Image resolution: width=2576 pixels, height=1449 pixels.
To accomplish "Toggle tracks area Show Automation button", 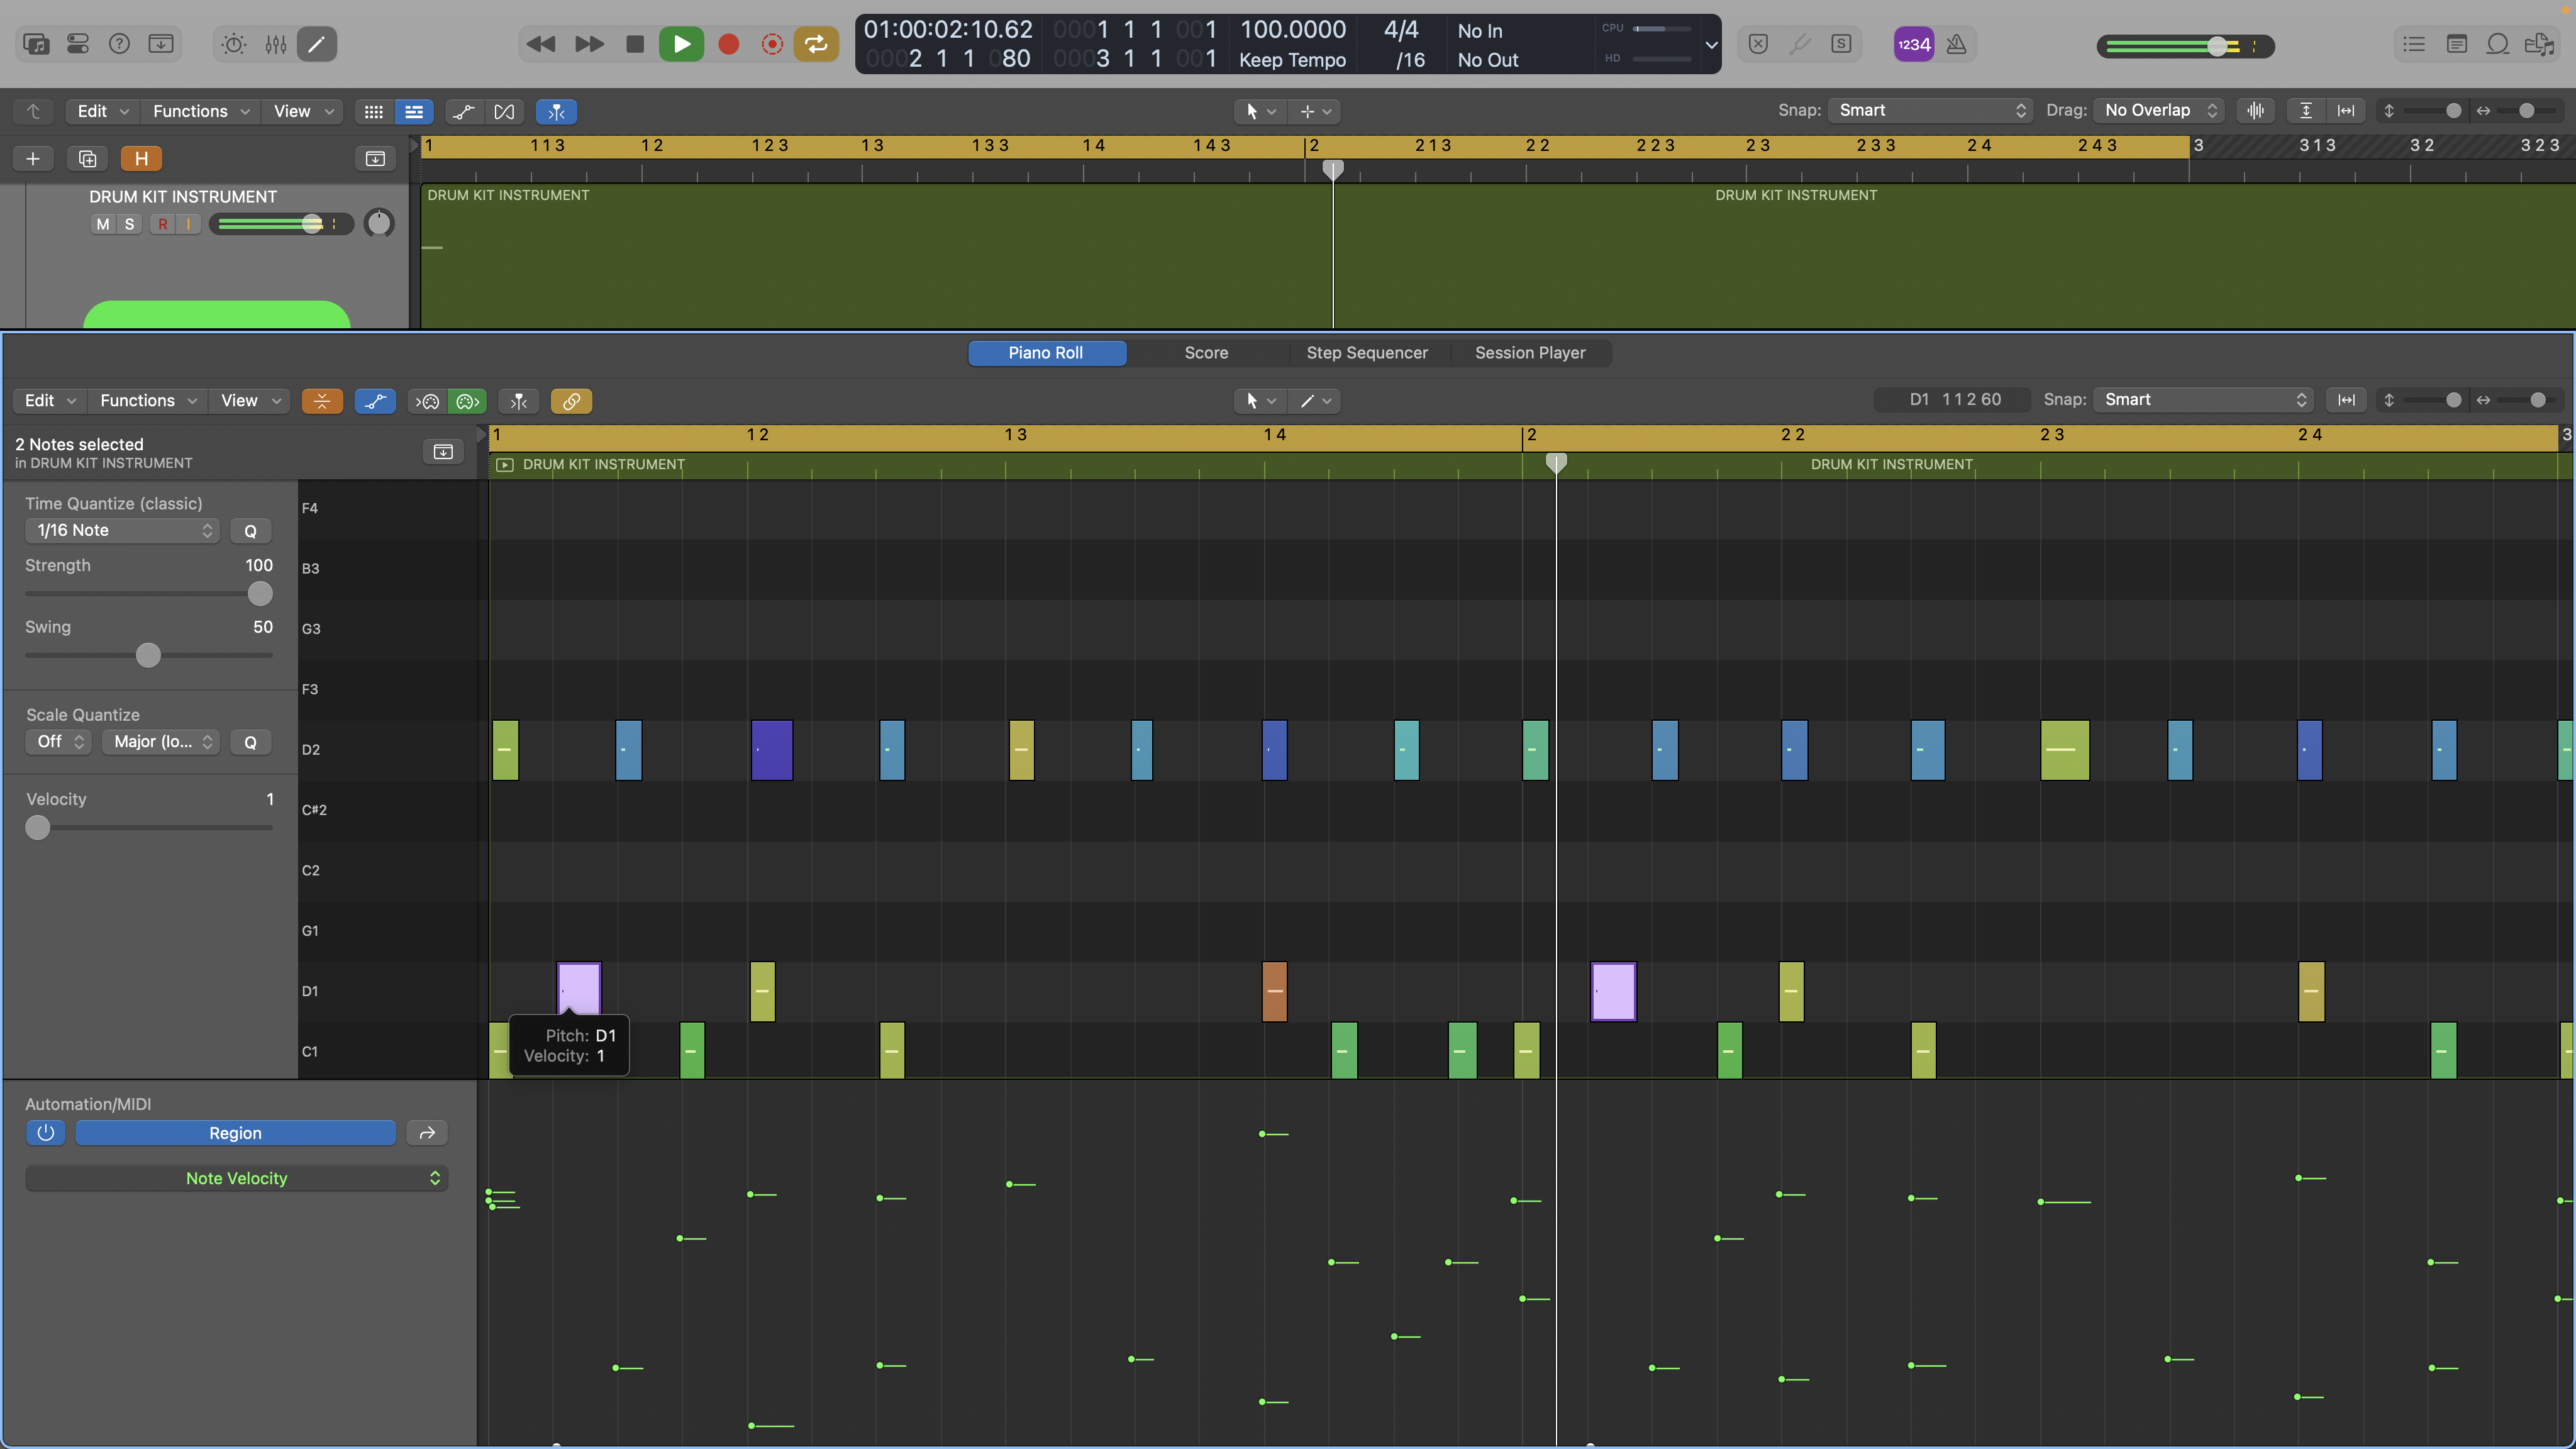I will (463, 112).
